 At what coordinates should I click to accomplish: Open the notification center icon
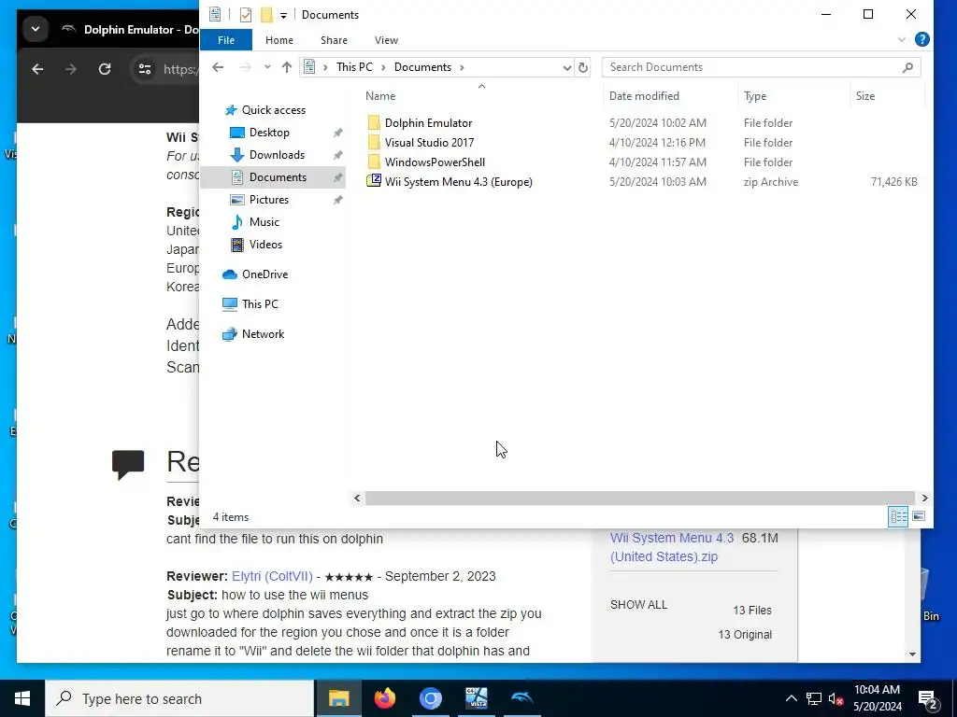click(928, 698)
